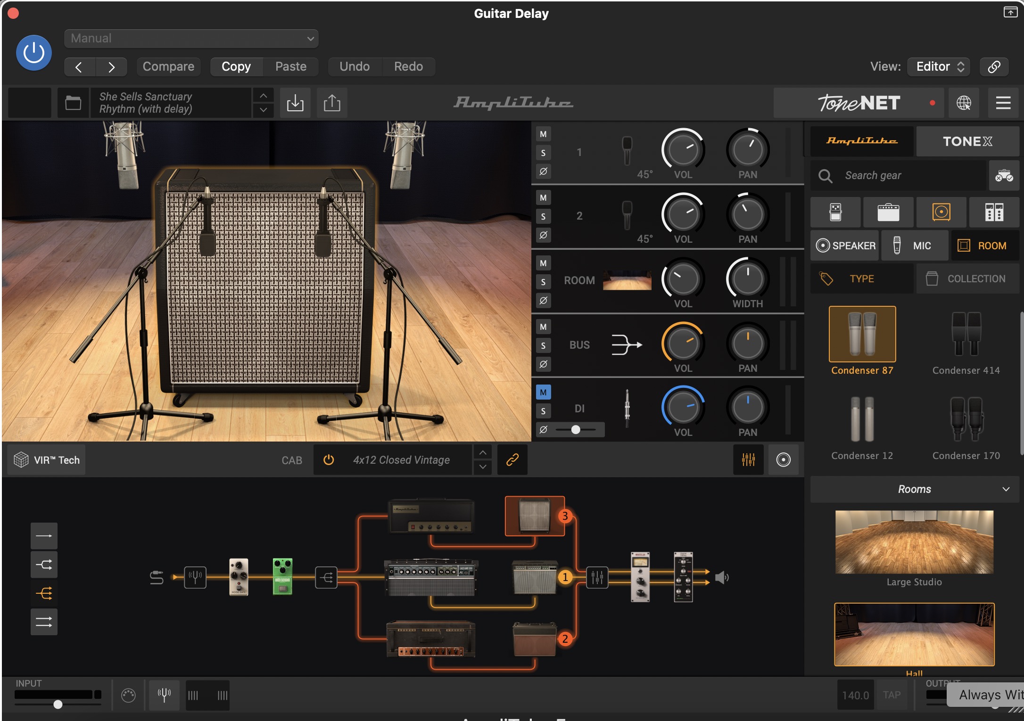Viewport: 1024px width, 721px height.
Task: Step to next preset with down arrow
Action: [x=264, y=110]
